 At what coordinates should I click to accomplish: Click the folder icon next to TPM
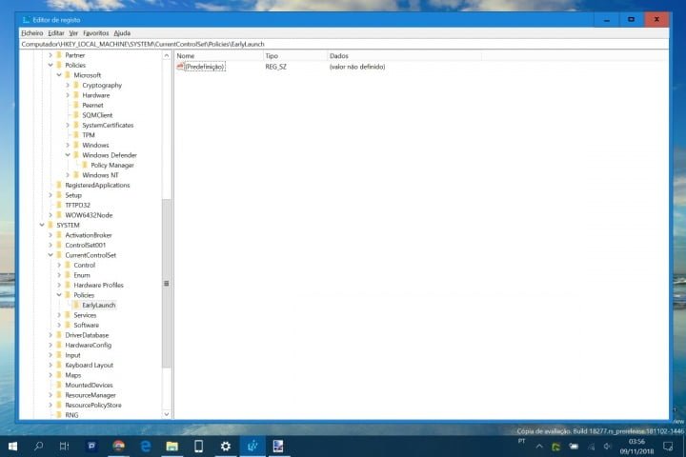(x=76, y=134)
